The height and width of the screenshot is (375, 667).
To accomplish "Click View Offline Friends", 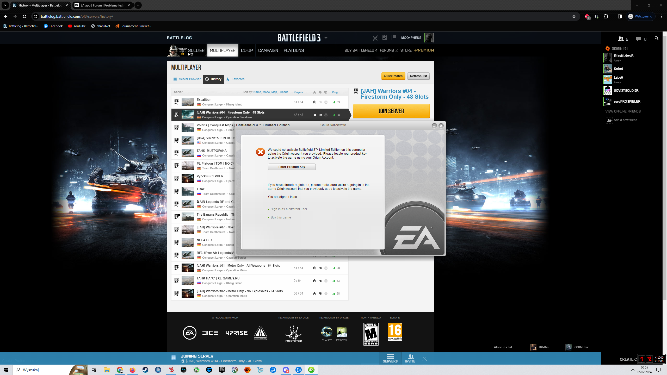I will (623, 111).
